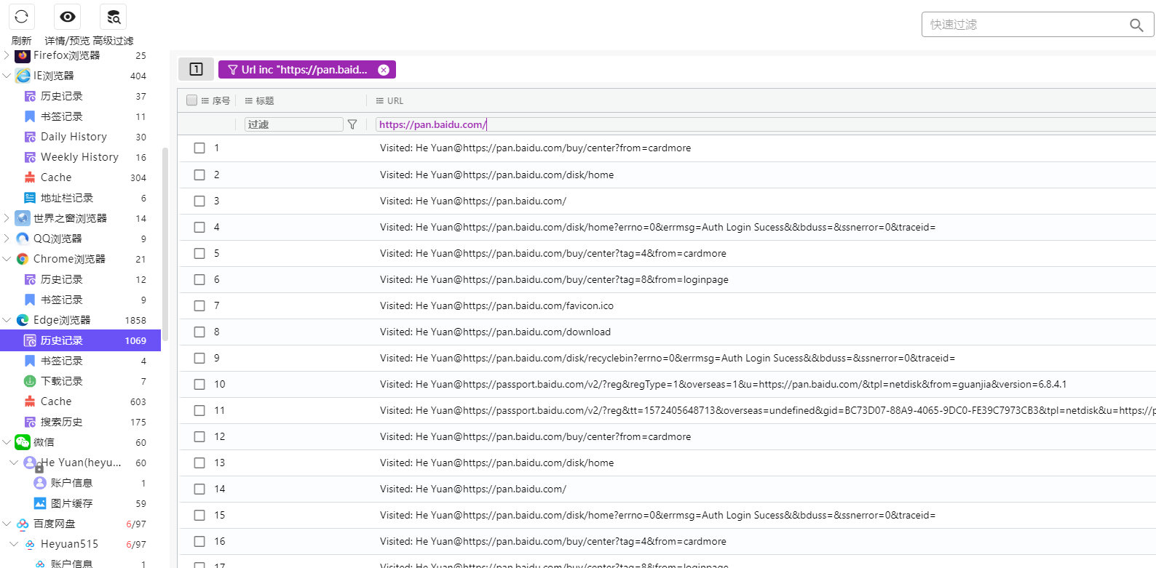Screen dimensions: 1156x568
Task: Collapse the Edge浏览器 tree node
Action: [7, 320]
